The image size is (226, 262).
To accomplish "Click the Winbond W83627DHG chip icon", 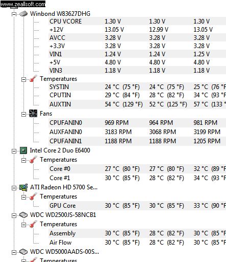I will [x=23, y=14].
